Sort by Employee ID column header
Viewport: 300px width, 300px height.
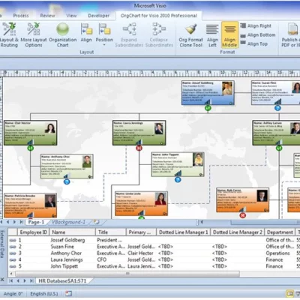coord(33,232)
